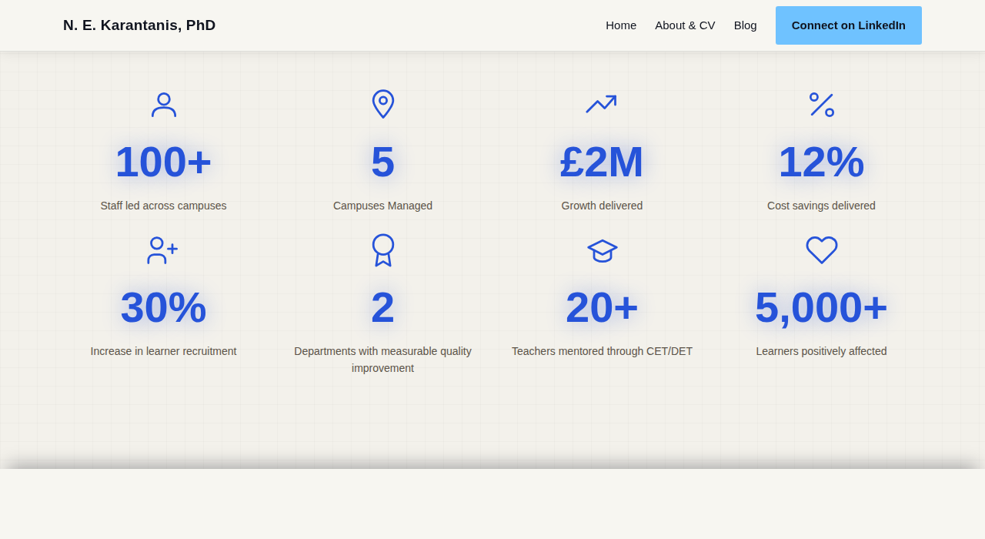The width and height of the screenshot is (985, 539).
Task: Go to the Home page
Action: [621, 25]
